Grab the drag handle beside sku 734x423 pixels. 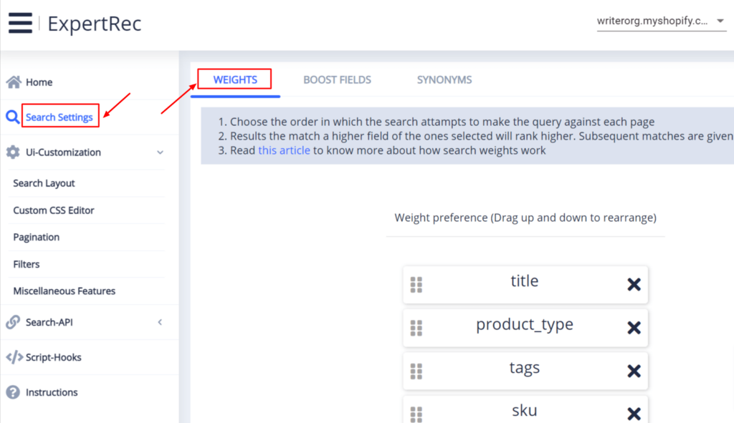pyautogui.click(x=416, y=413)
